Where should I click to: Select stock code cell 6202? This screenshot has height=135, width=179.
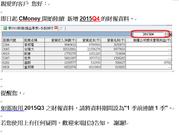(x=13, y=62)
